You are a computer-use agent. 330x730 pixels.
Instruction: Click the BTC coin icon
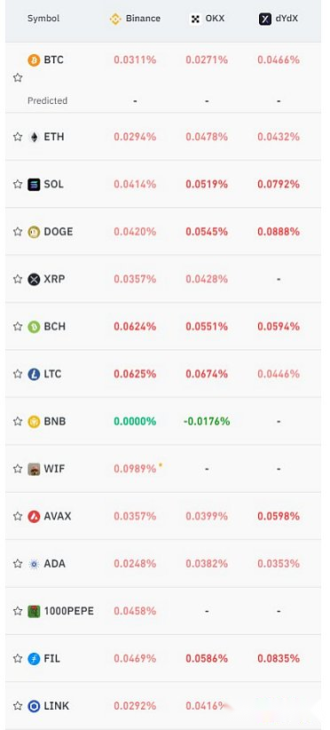coord(34,60)
